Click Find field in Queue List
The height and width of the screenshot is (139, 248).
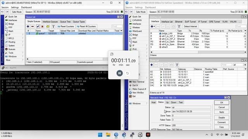coord(117,27)
